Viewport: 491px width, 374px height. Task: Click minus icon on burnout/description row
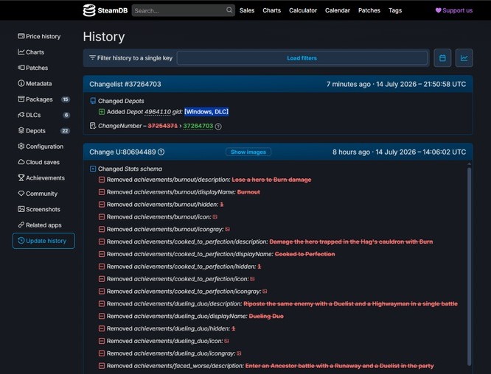point(102,180)
